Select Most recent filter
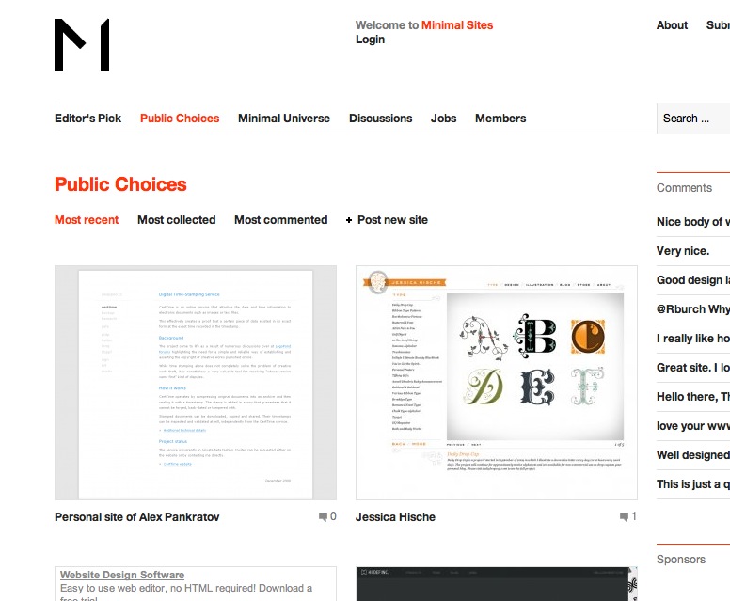 [87, 220]
